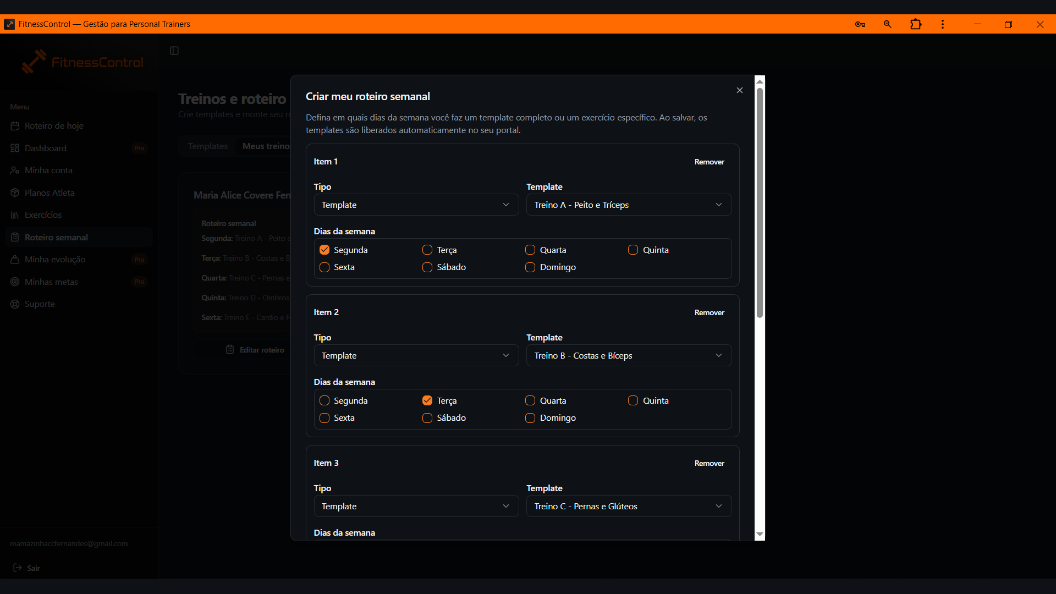Click the Minha conta user icon

point(15,170)
